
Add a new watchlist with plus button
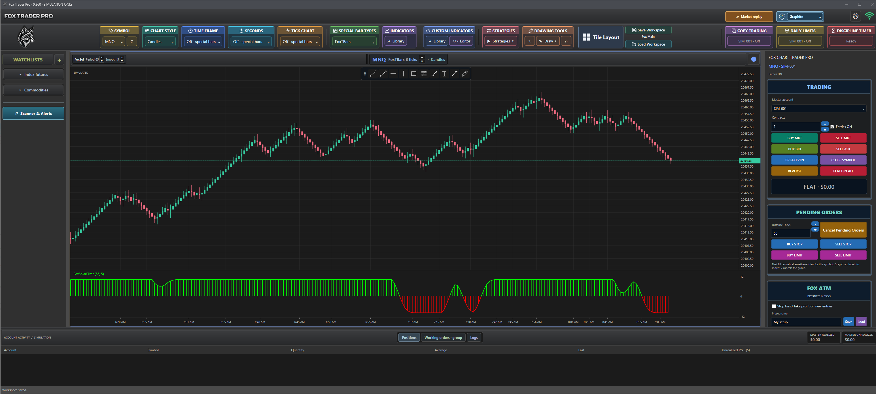pyautogui.click(x=59, y=60)
